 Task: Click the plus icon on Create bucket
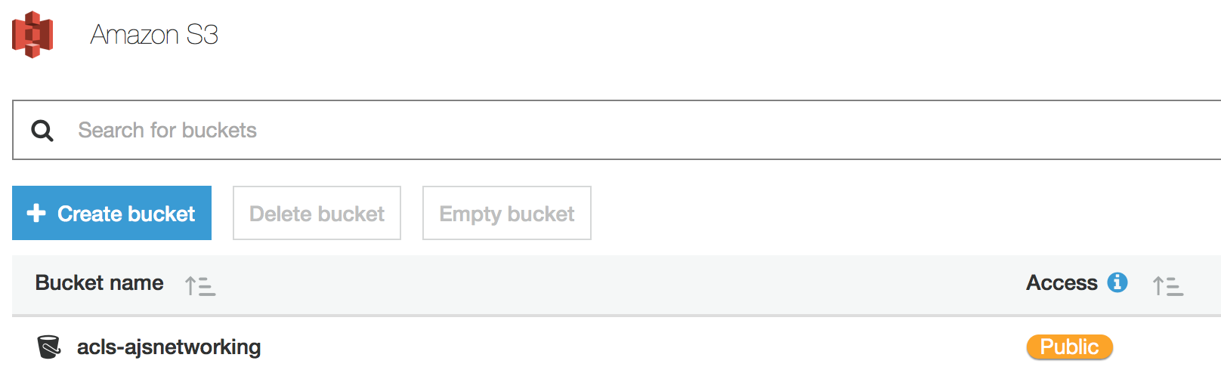point(36,213)
